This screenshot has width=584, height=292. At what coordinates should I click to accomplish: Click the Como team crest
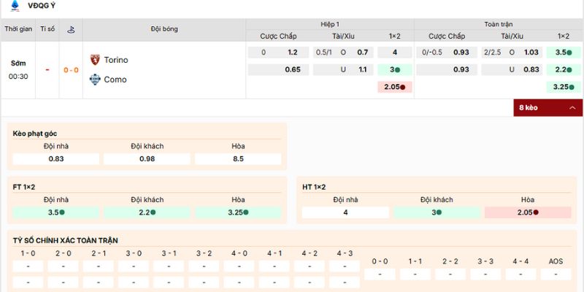coord(95,80)
